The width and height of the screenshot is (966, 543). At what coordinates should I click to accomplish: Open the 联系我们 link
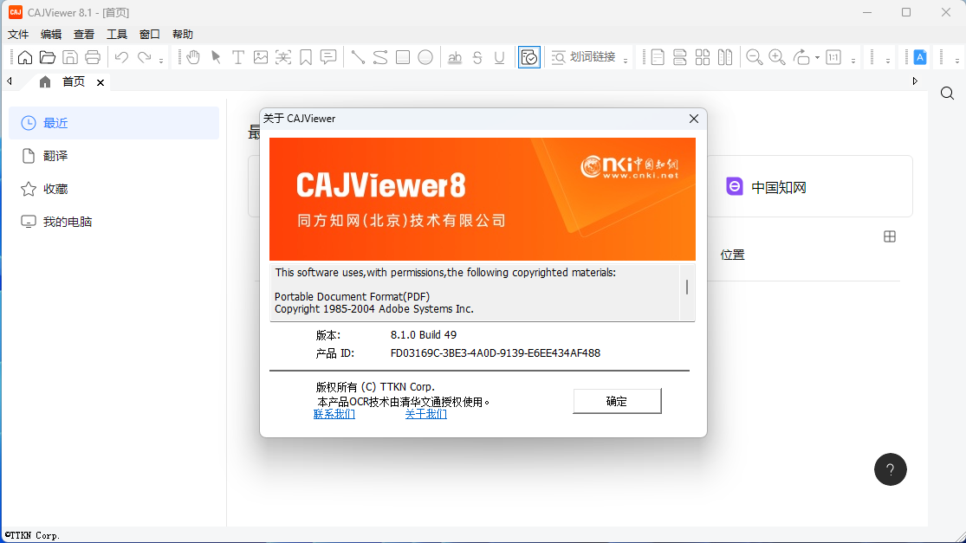pos(334,414)
